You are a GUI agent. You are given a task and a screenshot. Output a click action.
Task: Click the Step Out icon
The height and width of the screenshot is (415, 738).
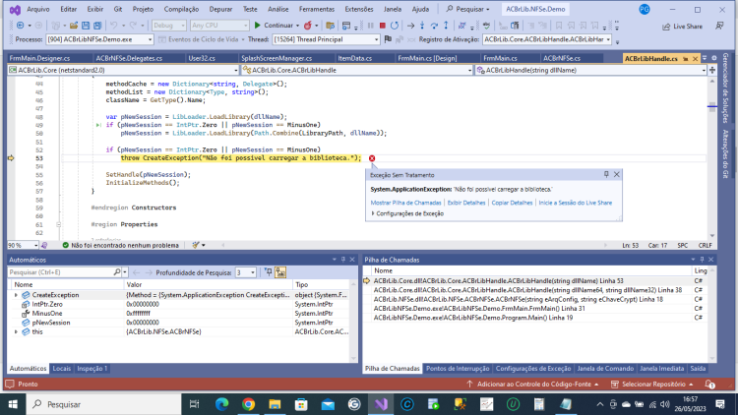(446, 26)
